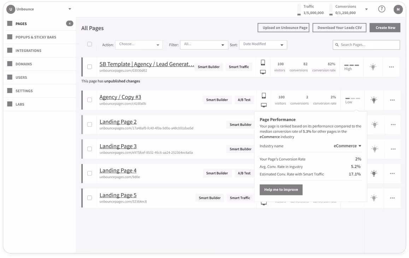Image resolution: width=409 pixels, height=258 pixels.
Task: Check the Landing Page 4 checkbox
Action: pos(89,173)
